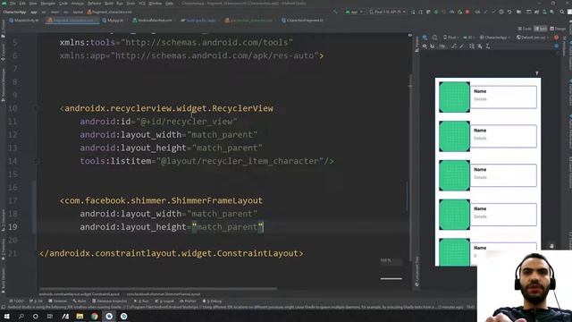
Task: Click the Search Everywhere magnifier icon
Action: click(562, 12)
